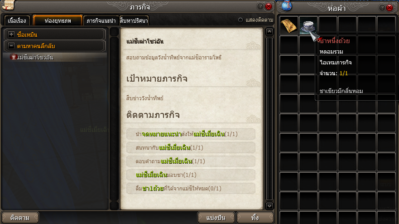The image size is (399, 224).
Task: Expand the ชื่อเหมิน quest category
Action: (11, 34)
